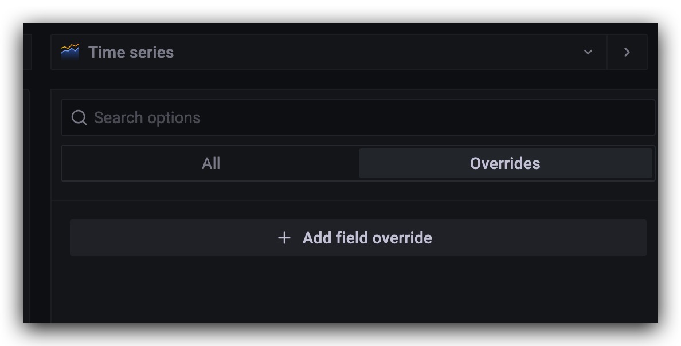Click the plus icon before Add field override

point(284,238)
